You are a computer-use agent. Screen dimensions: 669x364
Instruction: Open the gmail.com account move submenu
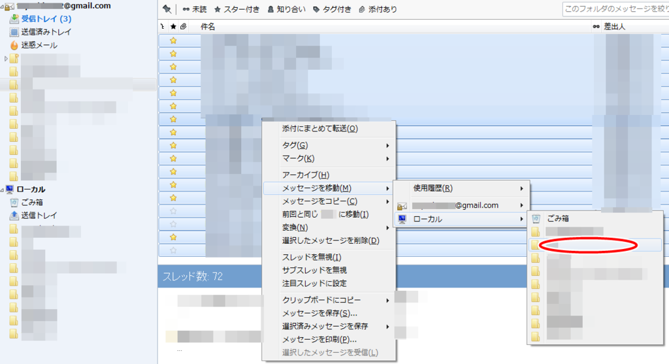tap(461, 206)
